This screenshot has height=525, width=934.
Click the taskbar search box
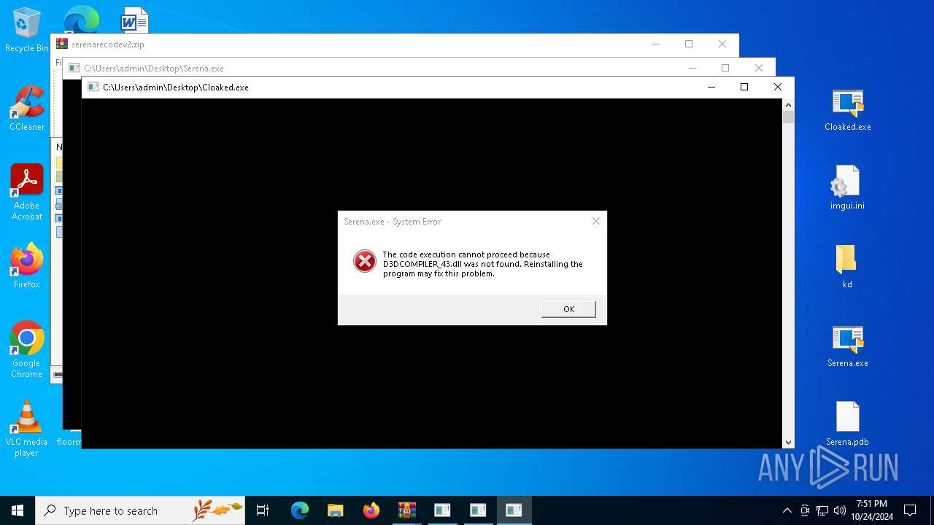[x=140, y=510]
